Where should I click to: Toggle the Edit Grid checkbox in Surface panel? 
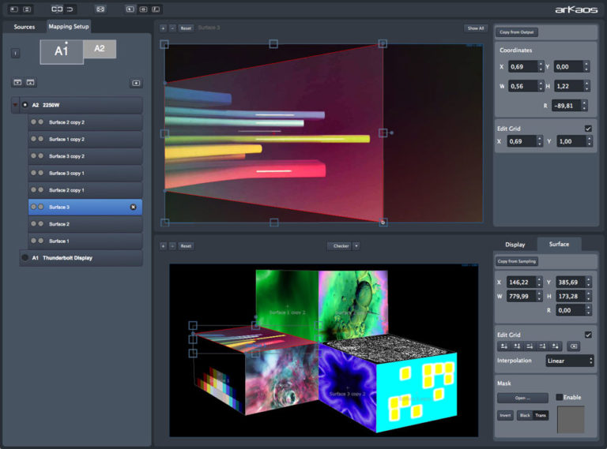pyautogui.click(x=587, y=335)
